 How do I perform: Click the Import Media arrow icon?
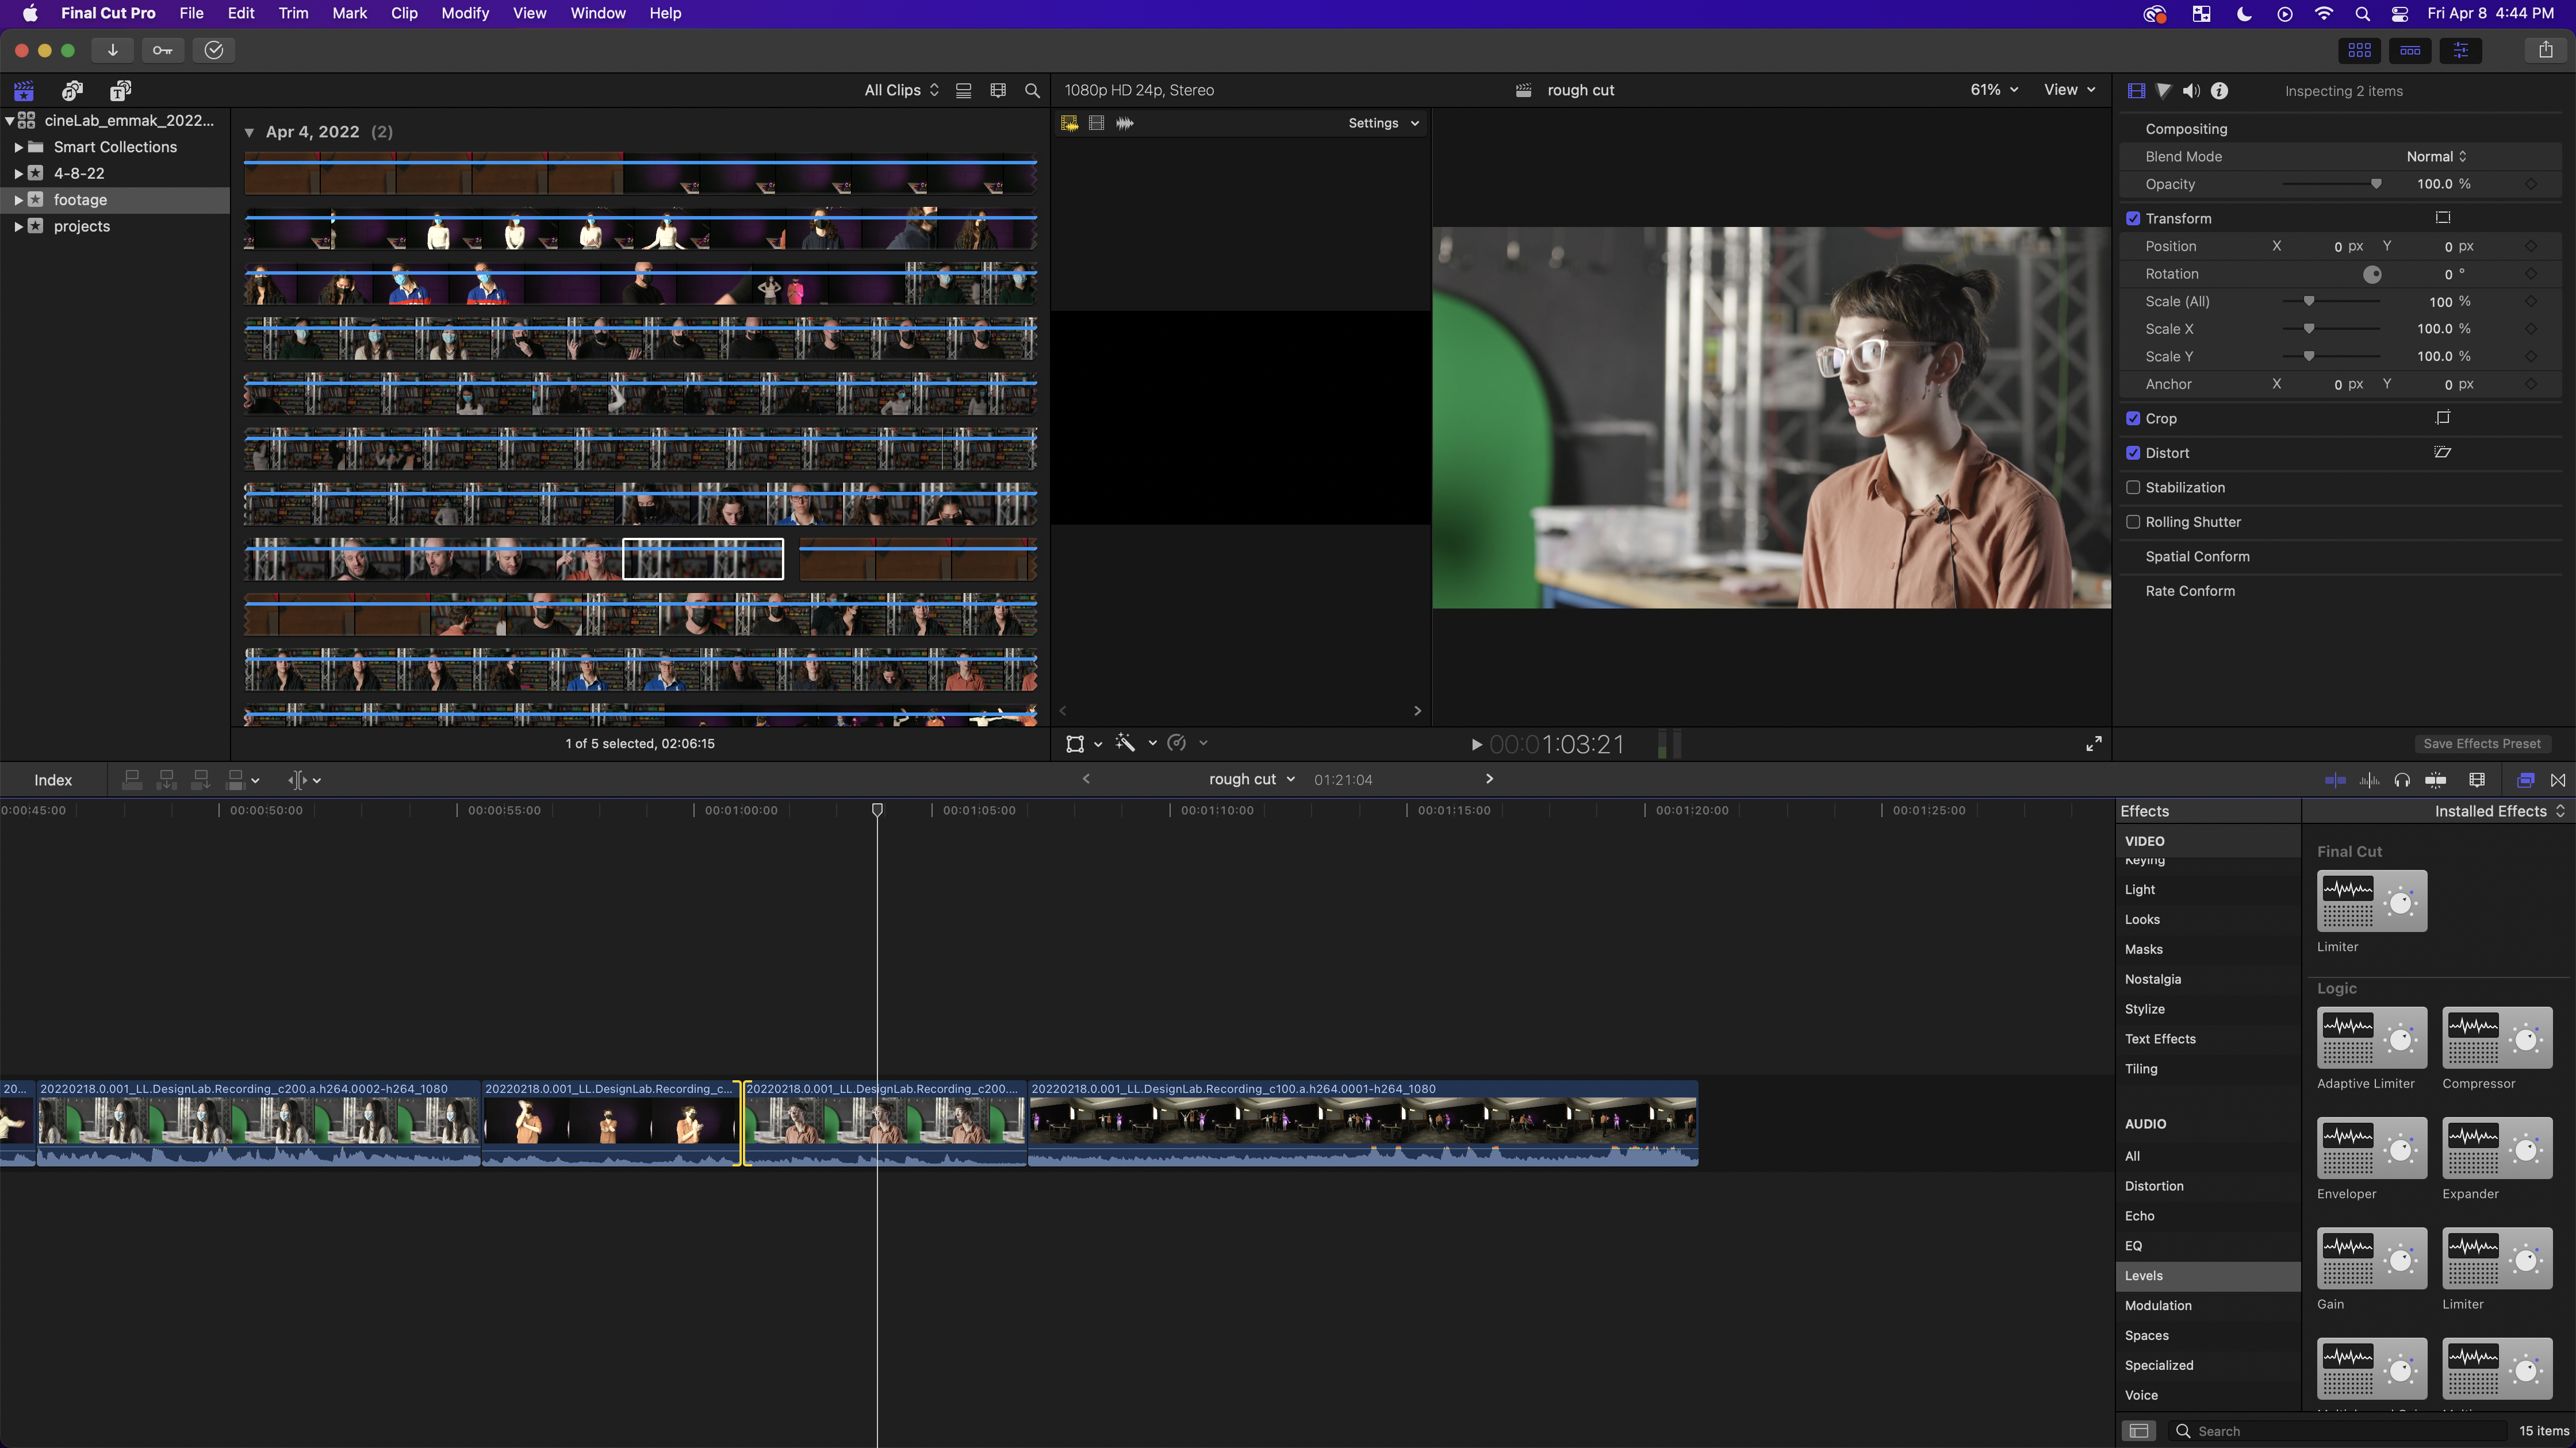(113, 50)
